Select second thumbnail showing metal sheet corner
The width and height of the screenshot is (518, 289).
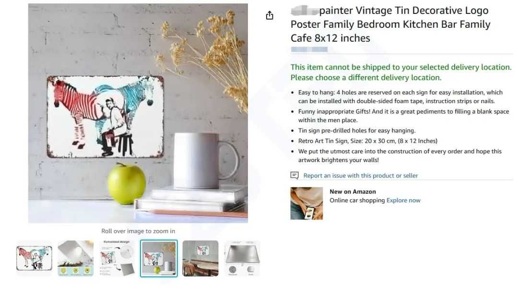pyautogui.click(x=76, y=258)
